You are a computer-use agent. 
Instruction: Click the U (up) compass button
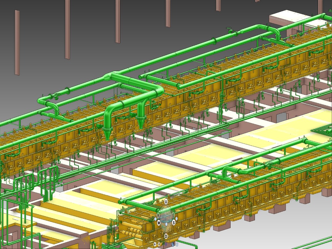166,202
